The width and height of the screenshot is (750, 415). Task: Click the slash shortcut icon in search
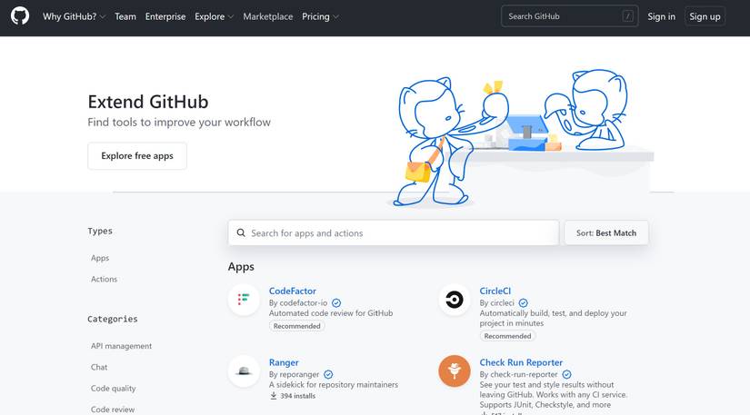point(628,16)
